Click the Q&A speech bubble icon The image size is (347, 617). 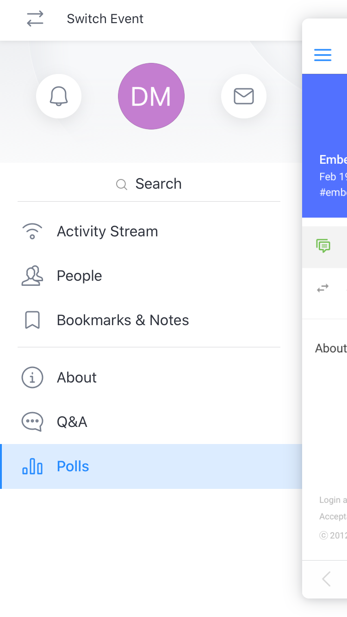coord(32,422)
